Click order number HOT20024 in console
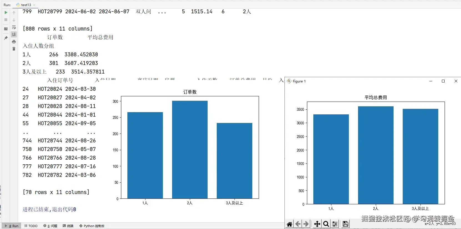The image size is (461, 229). (x=50, y=89)
